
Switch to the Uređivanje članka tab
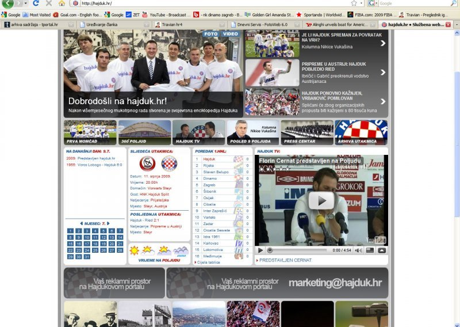[114, 25]
